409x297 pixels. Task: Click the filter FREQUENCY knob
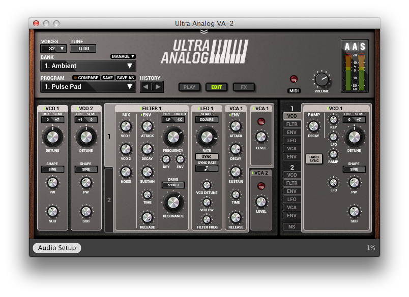pos(173,137)
